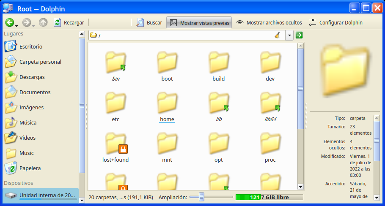Click the file view scrollbar handle
Viewport: 385px width, 206px height.
coord(300,89)
